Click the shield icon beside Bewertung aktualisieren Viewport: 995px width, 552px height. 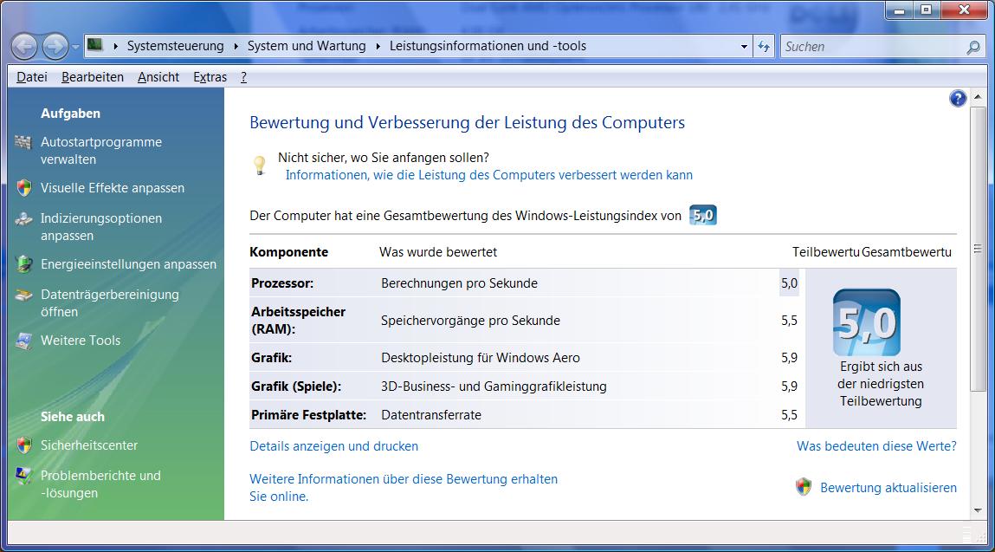click(x=804, y=487)
